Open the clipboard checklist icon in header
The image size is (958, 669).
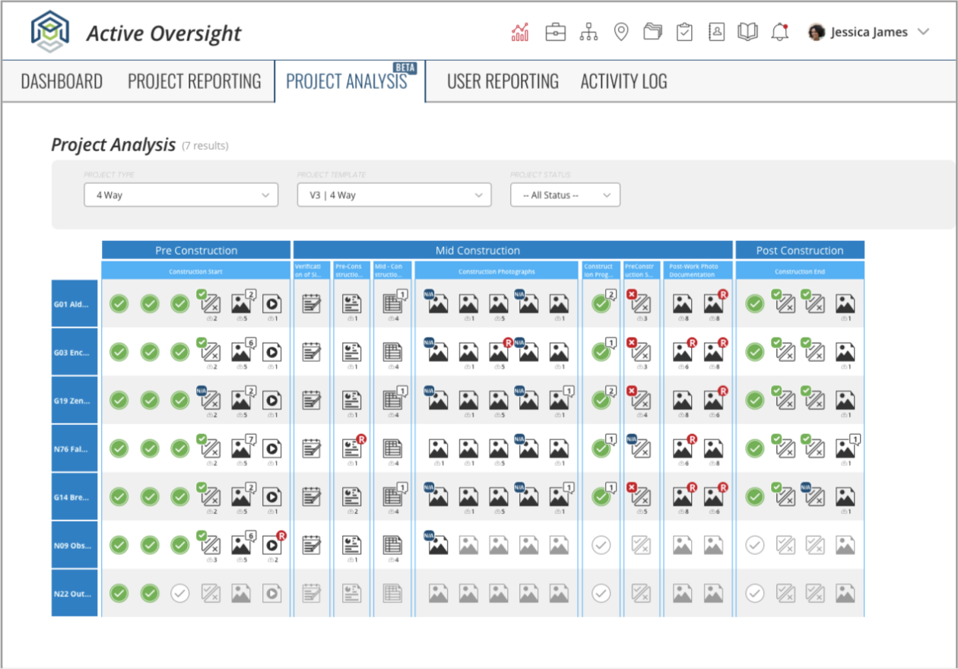click(684, 32)
